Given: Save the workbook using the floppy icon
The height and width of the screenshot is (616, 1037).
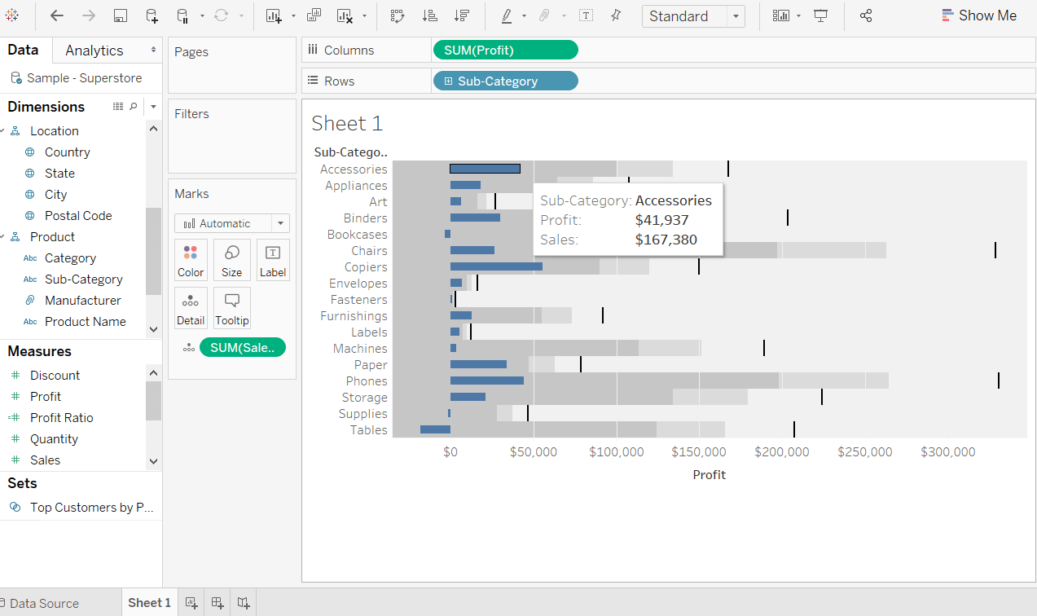Looking at the screenshot, I should [121, 15].
